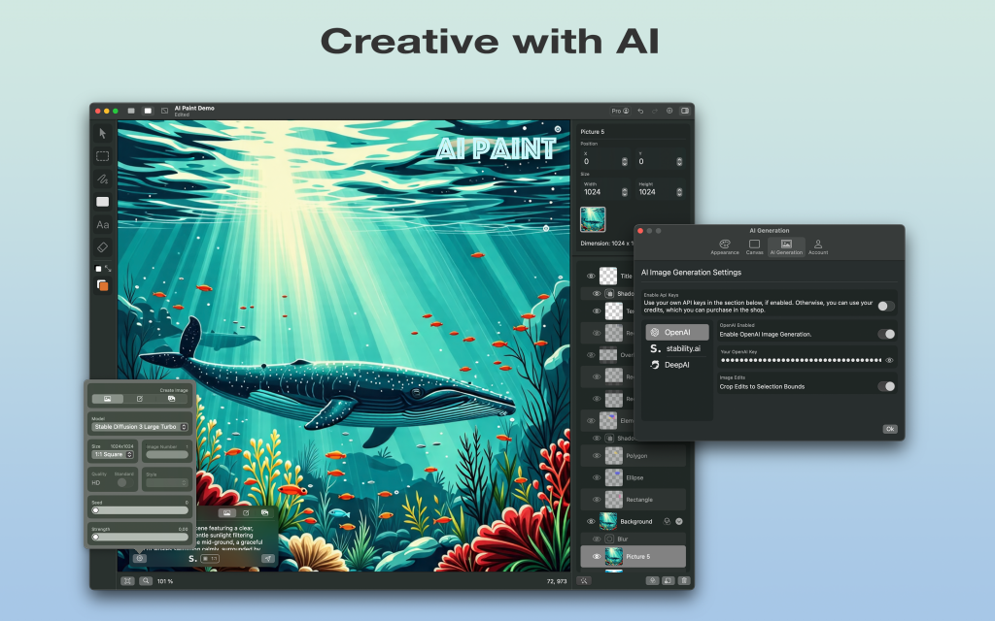Choose the freehand brush tool
Viewport: 995px width, 621px height.
pyautogui.click(x=102, y=179)
